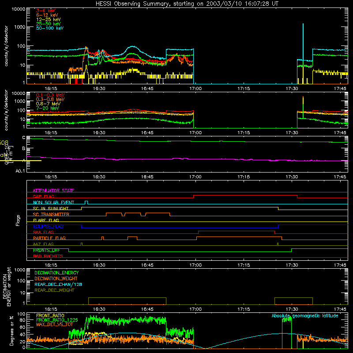The image size is (353, 353).
Task: Click the FRONTS_OFF flag label
Action: pyautogui.click(x=46, y=250)
